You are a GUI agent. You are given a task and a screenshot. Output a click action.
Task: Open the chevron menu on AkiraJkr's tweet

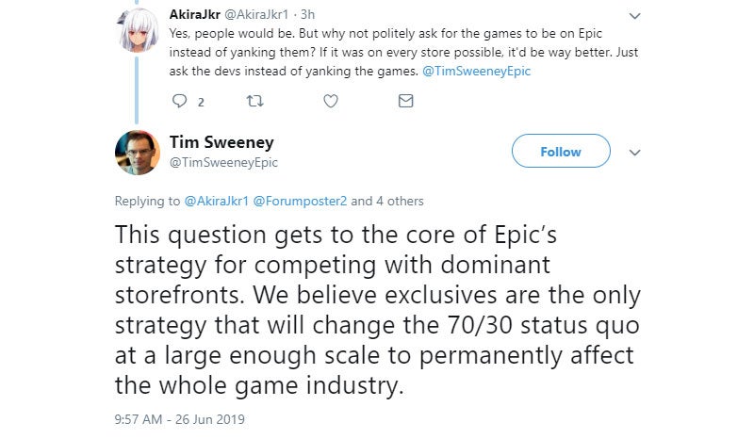click(x=635, y=16)
